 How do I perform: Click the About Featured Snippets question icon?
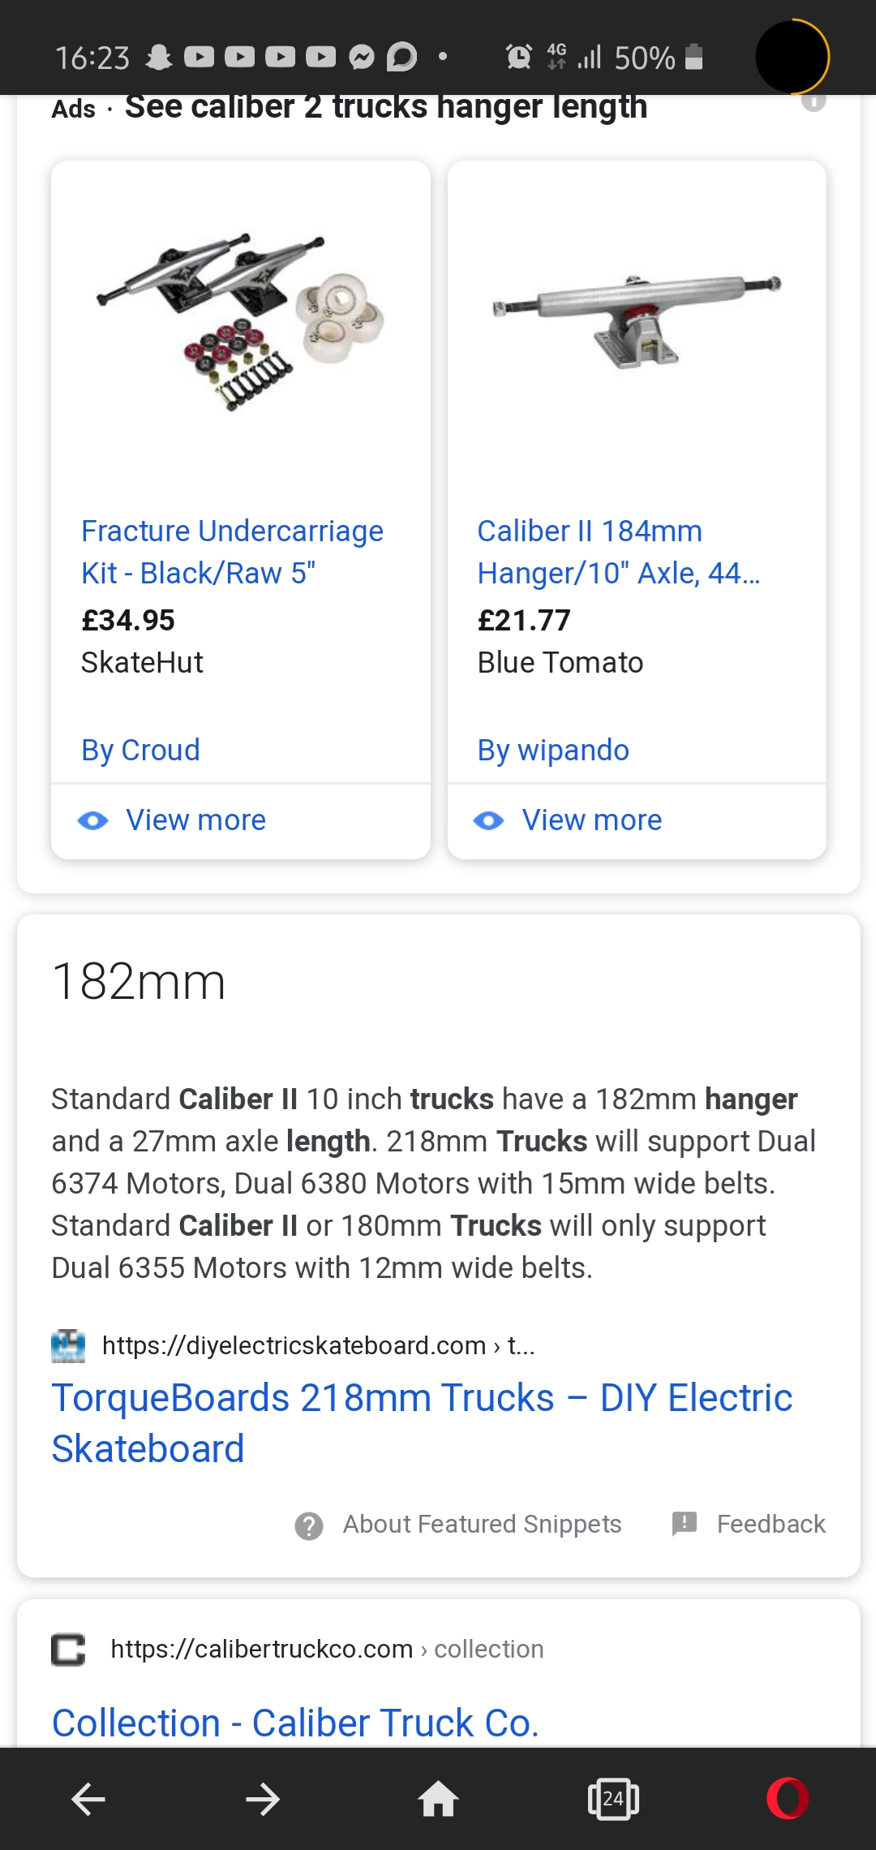[309, 1525]
